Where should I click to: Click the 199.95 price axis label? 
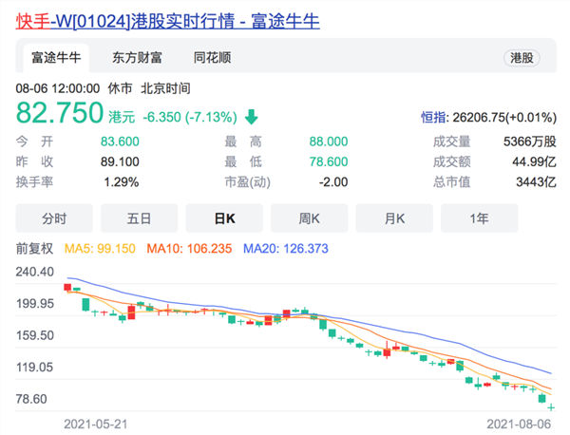click(35, 303)
